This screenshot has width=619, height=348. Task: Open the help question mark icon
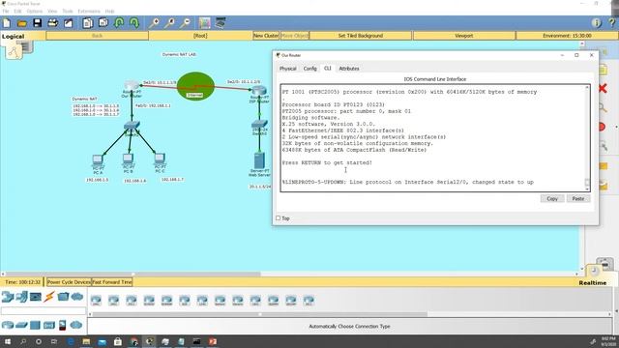(x=611, y=23)
